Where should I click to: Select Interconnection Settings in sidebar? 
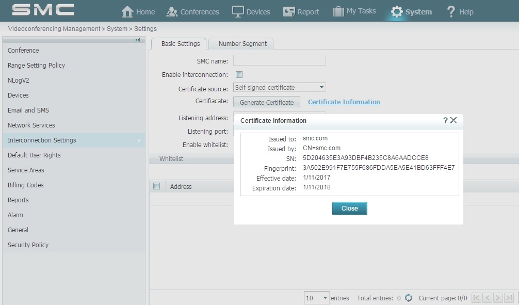[x=73, y=140]
